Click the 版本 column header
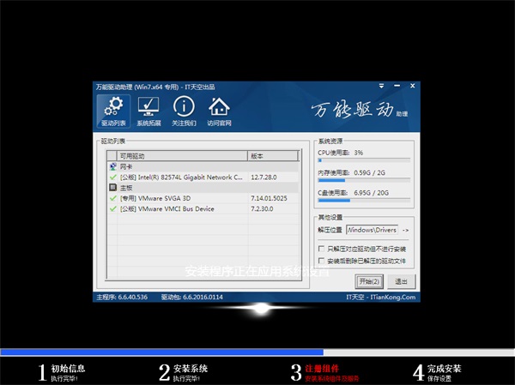The height and width of the screenshot is (385, 515). pos(271,156)
